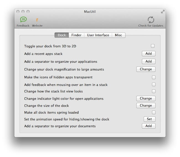Switch to the Finder tab

click(76, 35)
